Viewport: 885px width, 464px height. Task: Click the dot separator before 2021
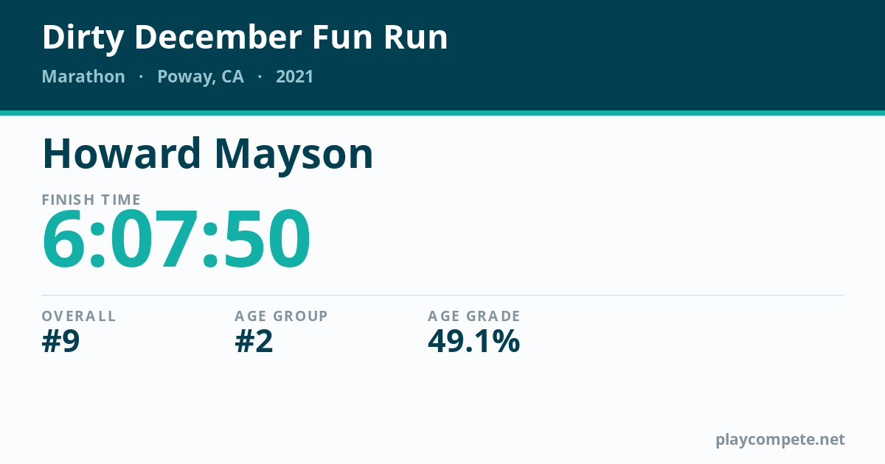260,77
